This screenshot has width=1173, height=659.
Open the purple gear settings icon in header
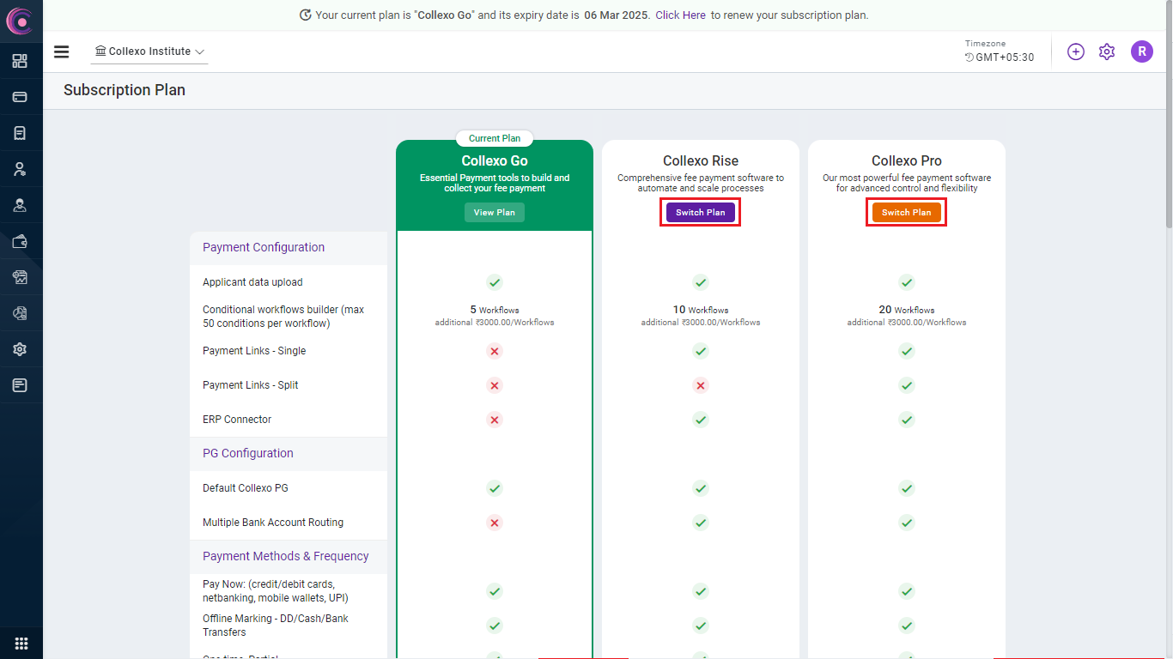[1107, 51]
